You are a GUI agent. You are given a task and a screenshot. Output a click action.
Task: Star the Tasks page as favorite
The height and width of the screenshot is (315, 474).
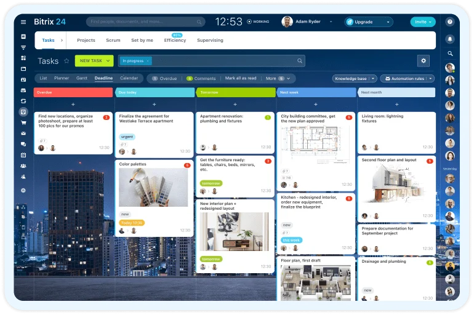(x=66, y=61)
